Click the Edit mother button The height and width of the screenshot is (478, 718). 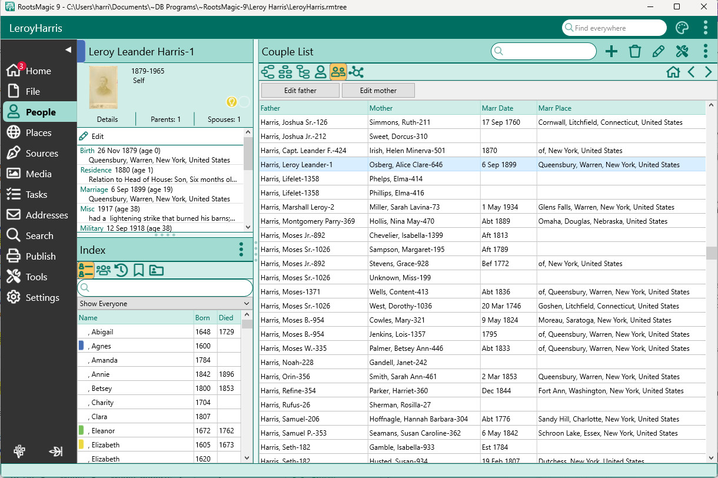click(x=378, y=91)
